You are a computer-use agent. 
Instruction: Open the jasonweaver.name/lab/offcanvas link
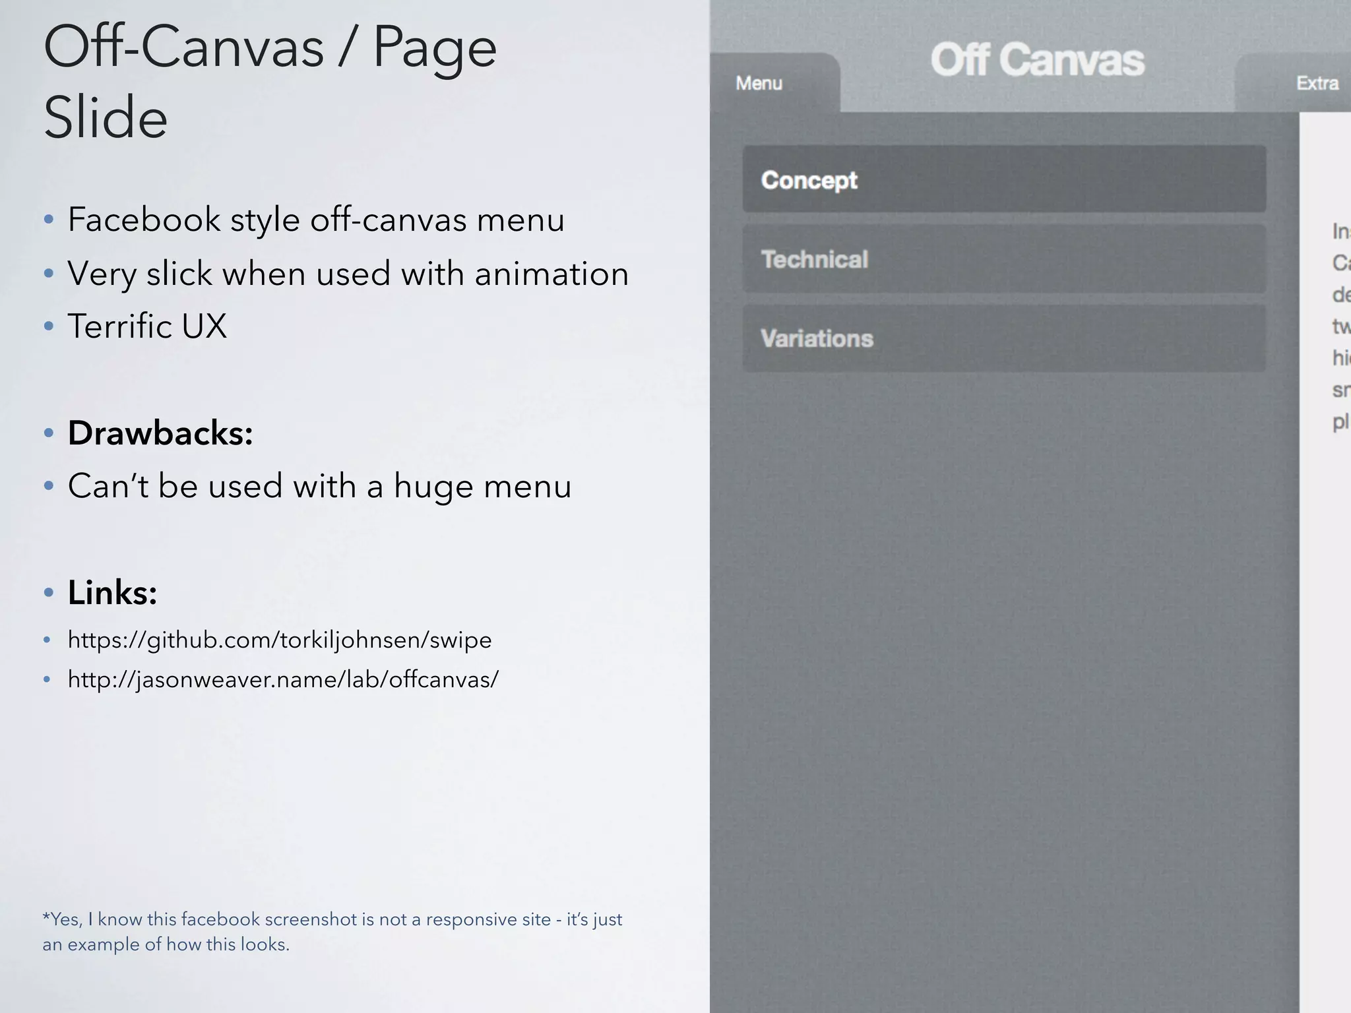tap(283, 679)
